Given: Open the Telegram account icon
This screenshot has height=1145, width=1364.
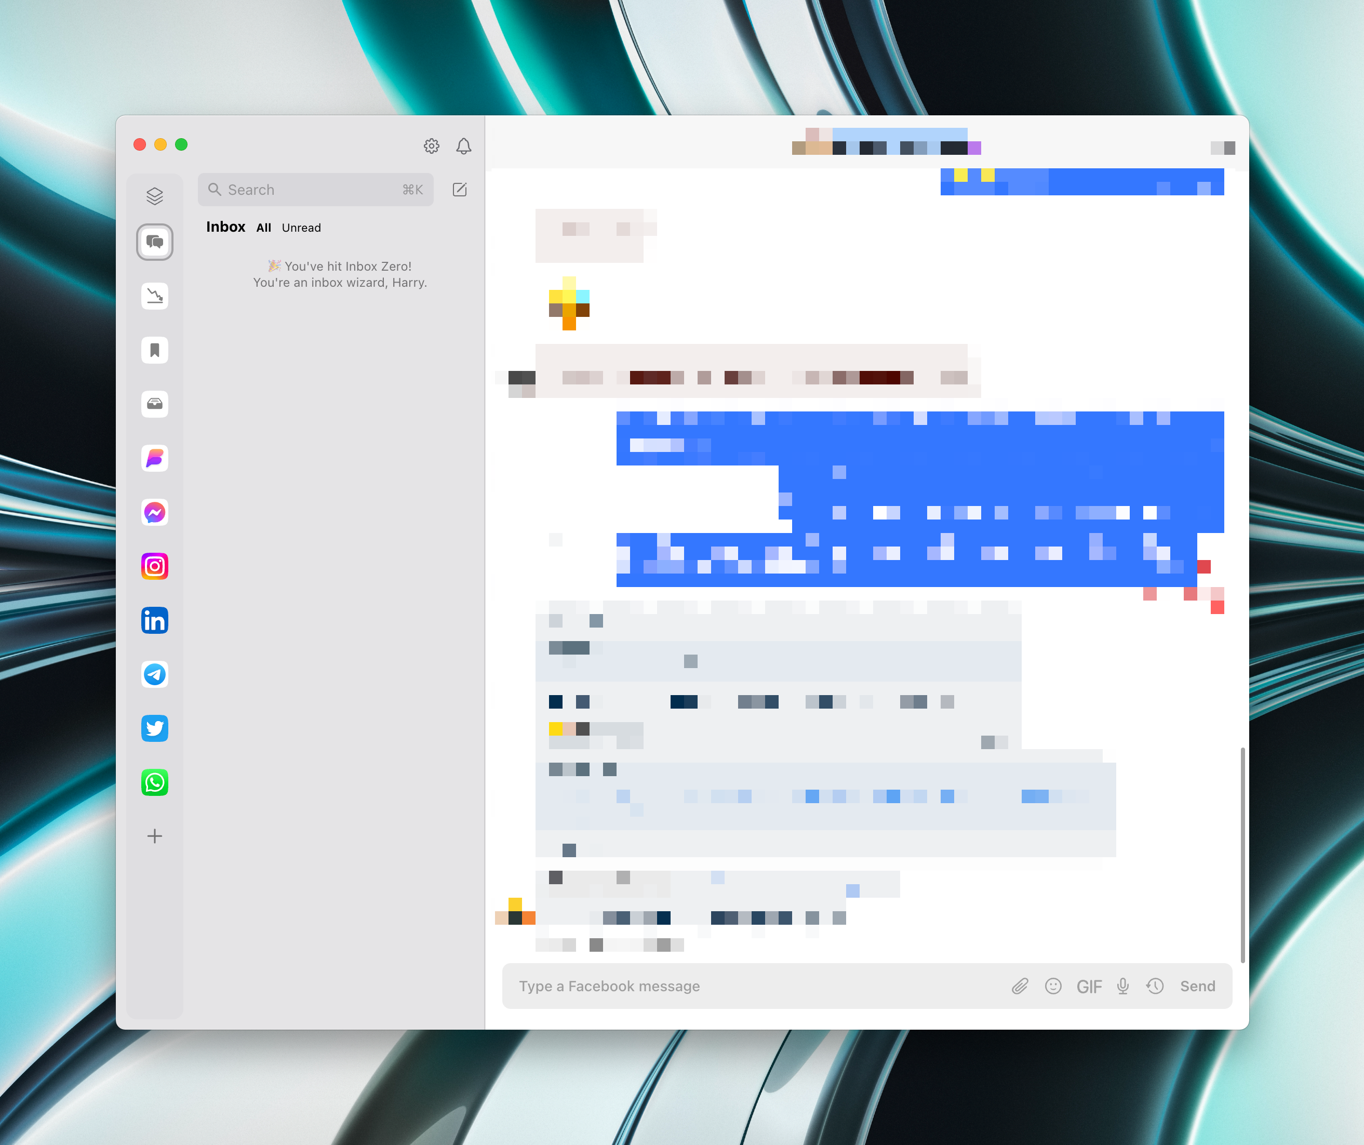Looking at the screenshot, I should pos(155,674).
